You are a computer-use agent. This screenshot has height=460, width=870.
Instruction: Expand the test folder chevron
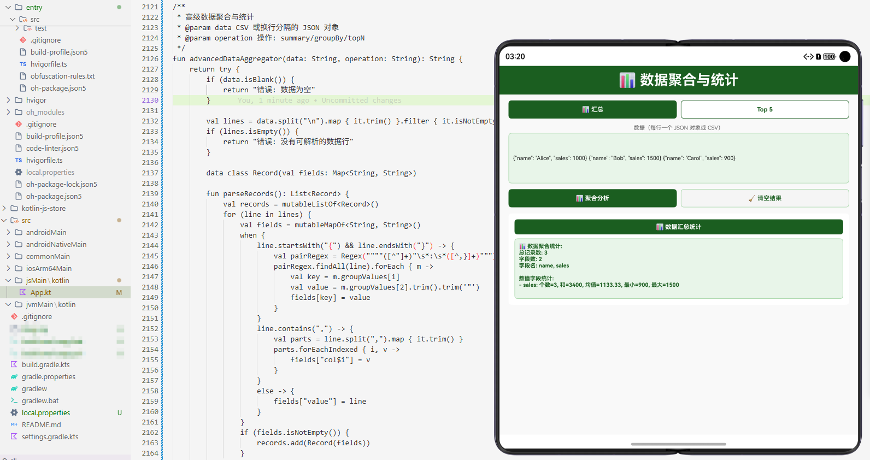17,28
